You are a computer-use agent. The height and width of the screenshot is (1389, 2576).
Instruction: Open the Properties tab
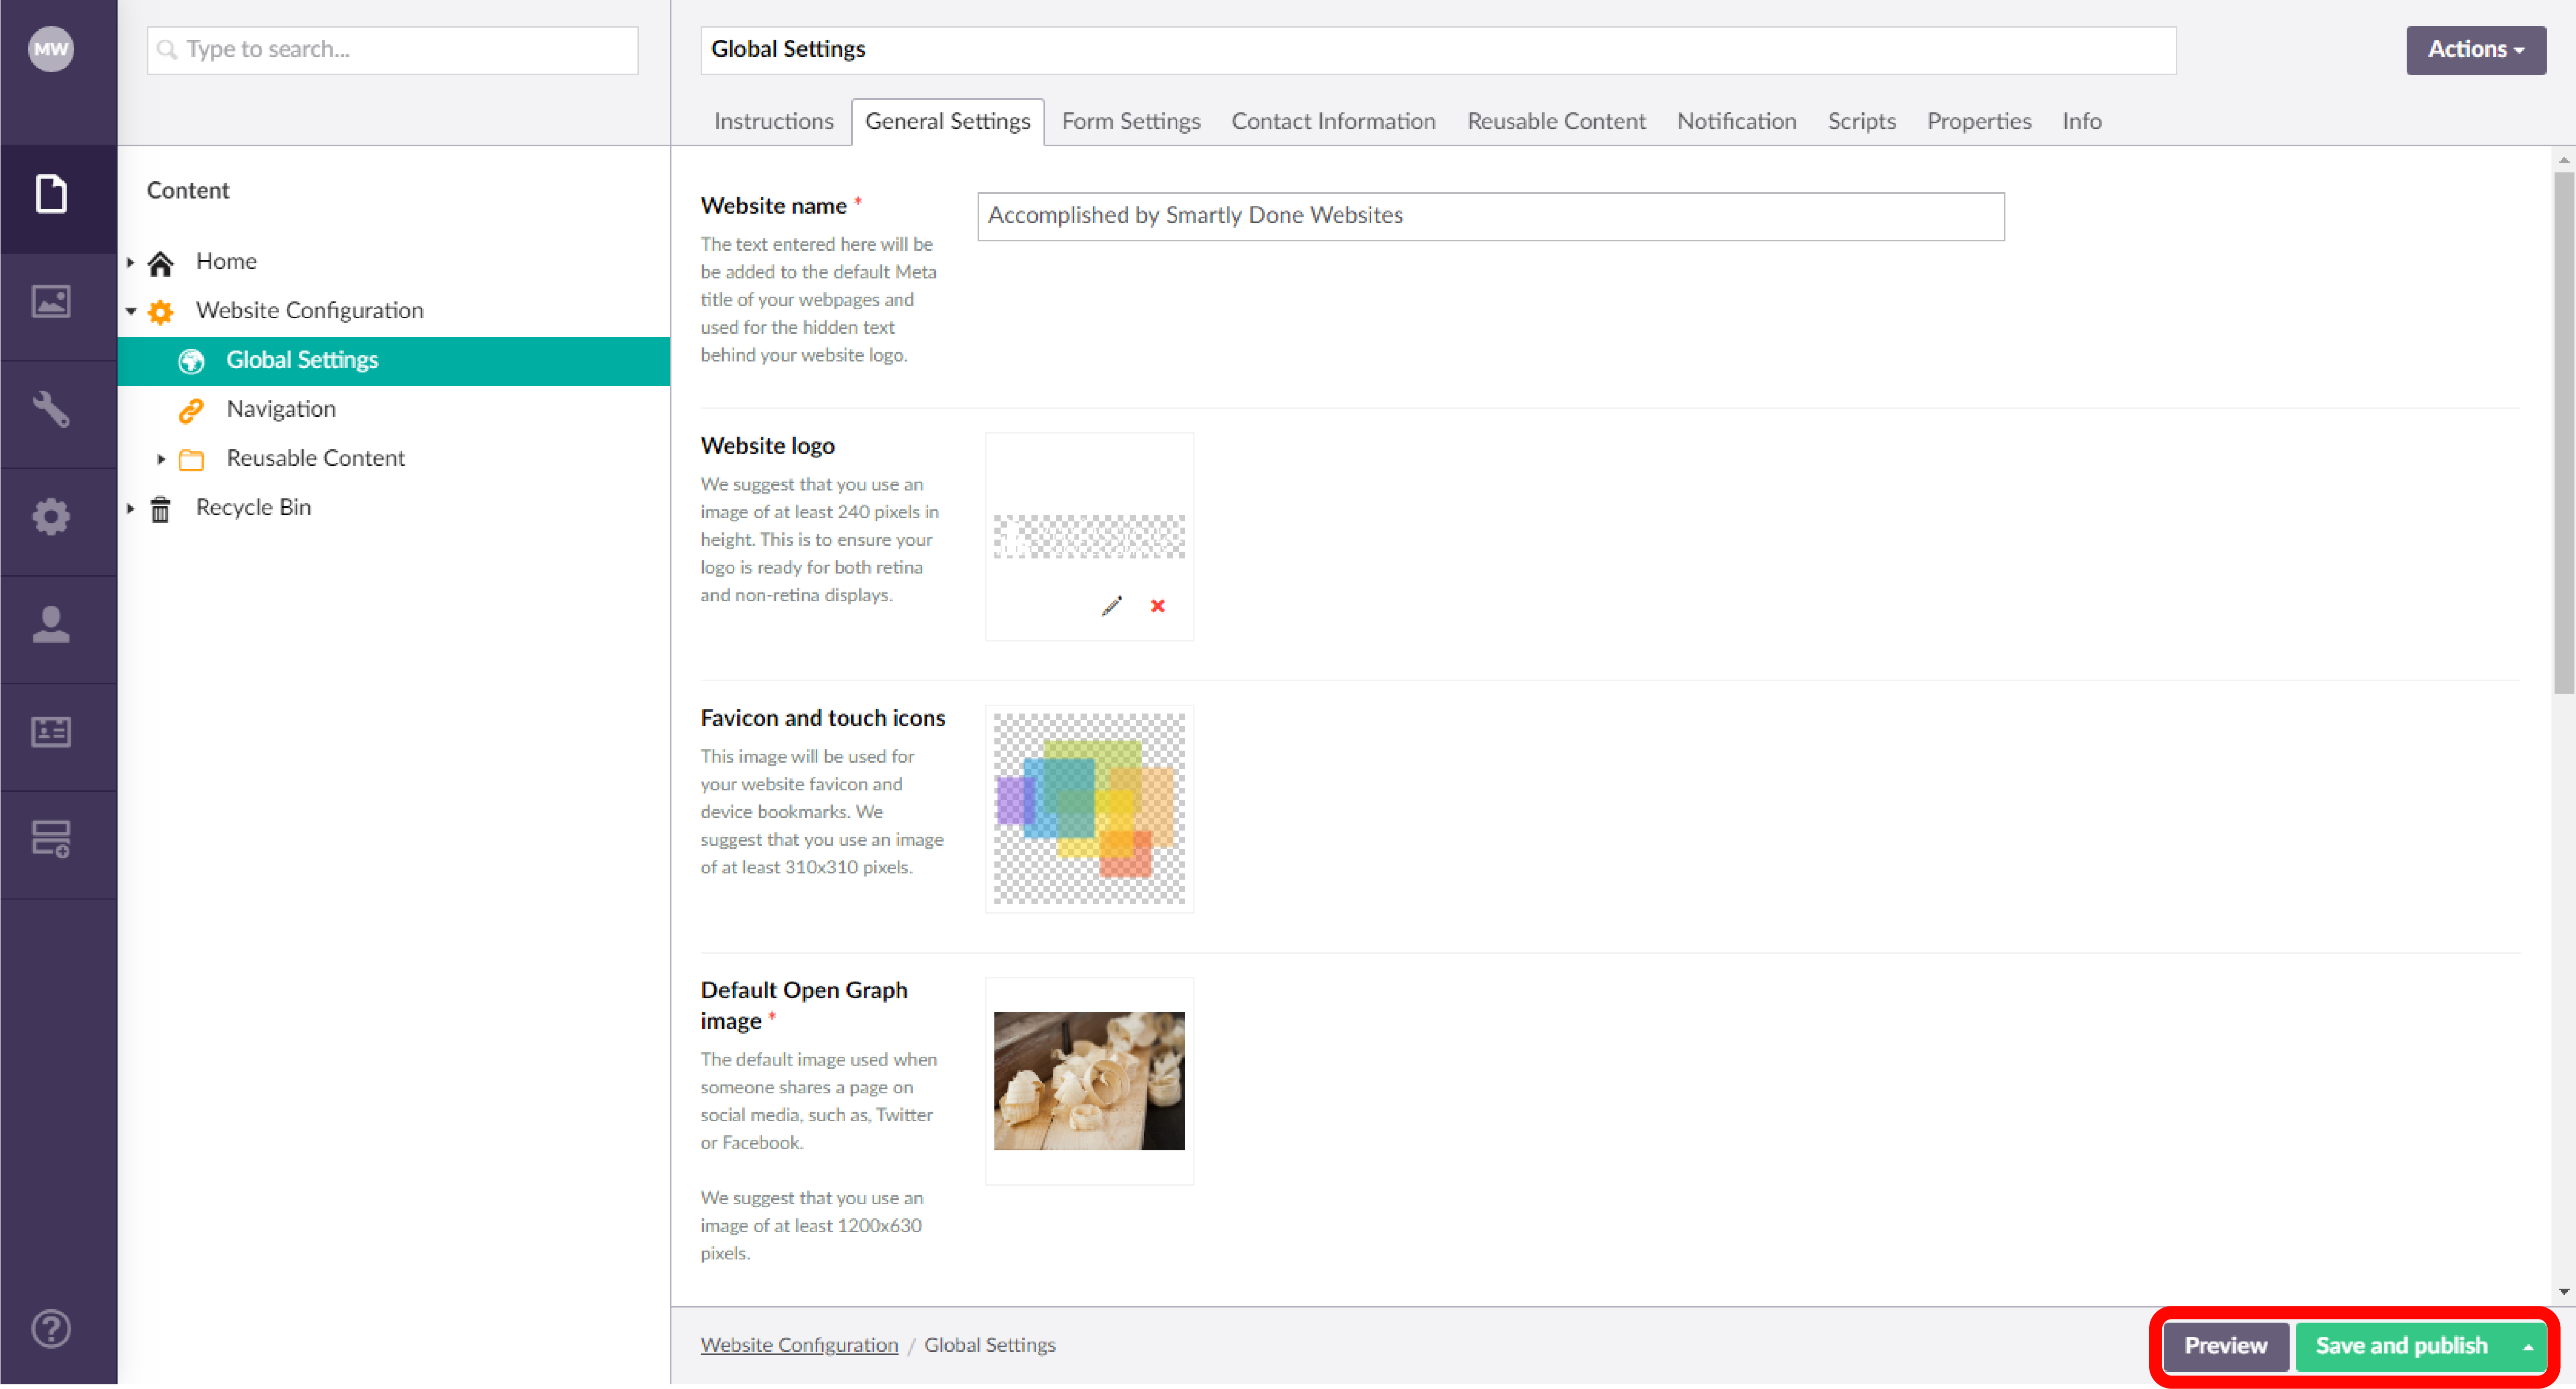coord(1979,121)
